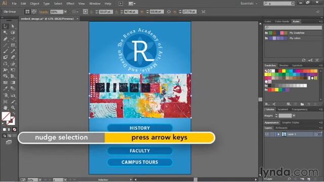The height and width of the screenshot is (182, 324).
Task: Pick the Shape Builder tool
Action: click(x=6, y=76)
